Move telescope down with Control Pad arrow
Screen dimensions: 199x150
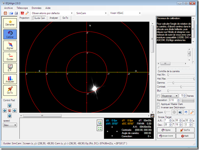coord(10,116)
